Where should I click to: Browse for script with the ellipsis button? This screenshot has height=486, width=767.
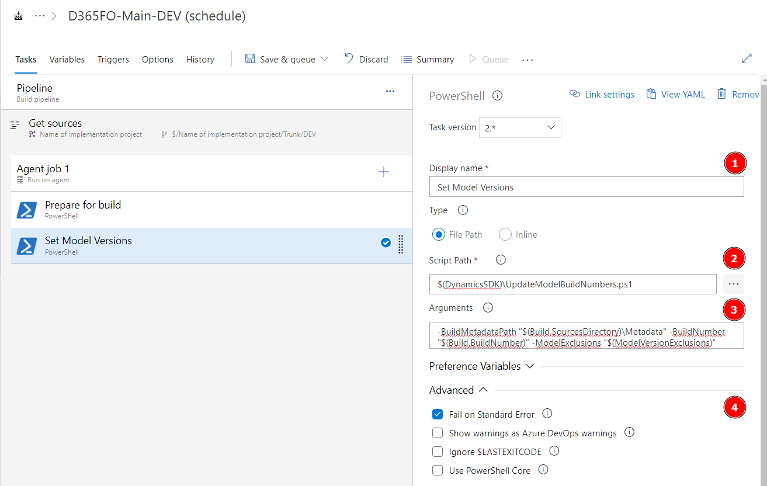[x=734, y=284]
